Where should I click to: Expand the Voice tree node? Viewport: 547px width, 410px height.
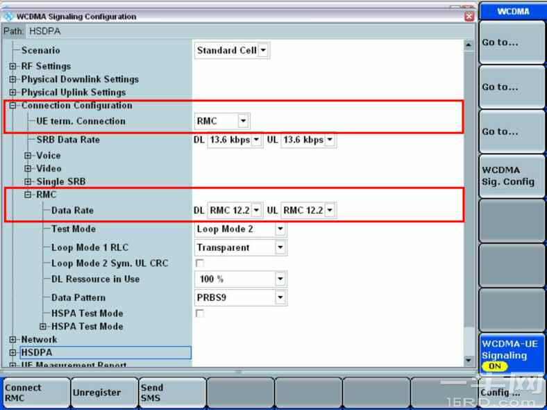pyautogui.click(x=28, y=156)
